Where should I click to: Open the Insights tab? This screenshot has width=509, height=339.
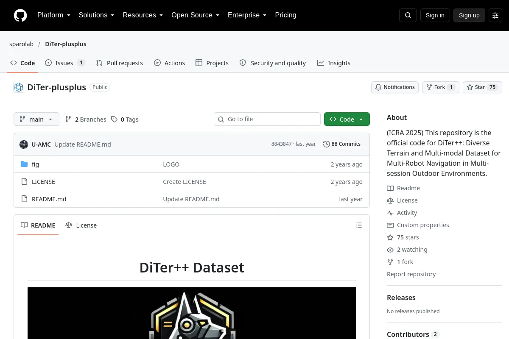click(334, 63)
